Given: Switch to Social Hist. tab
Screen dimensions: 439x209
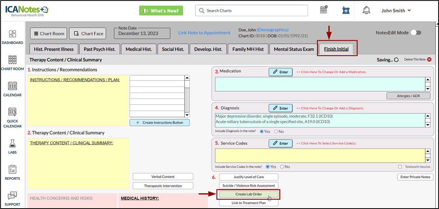Looking at the screenshot, I should 173,49.
